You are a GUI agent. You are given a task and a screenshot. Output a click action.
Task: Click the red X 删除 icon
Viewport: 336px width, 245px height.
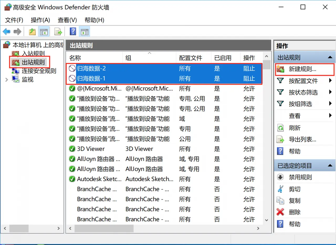[x=280, y=212]
